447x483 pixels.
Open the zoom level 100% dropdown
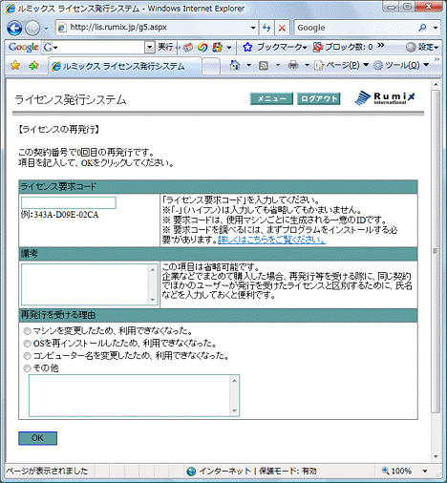[425, 471]
